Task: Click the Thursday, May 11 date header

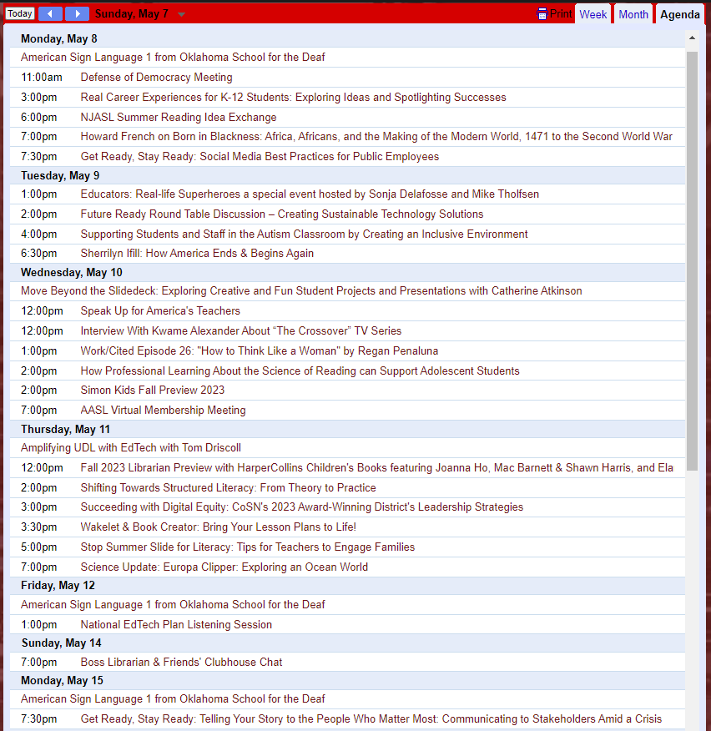Action: click(x=66, y=430)
